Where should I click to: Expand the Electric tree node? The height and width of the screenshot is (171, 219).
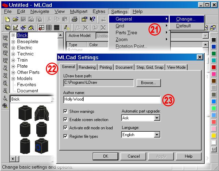coord(13,48)
